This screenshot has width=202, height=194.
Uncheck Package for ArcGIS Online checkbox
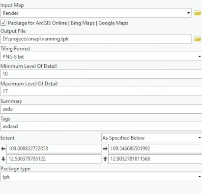coord(3,23)
